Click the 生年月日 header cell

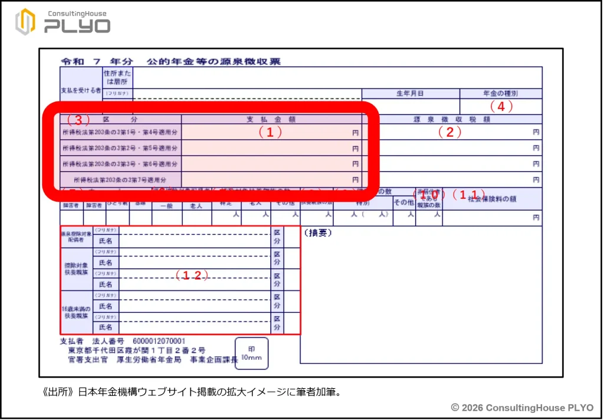click(410, 93)
